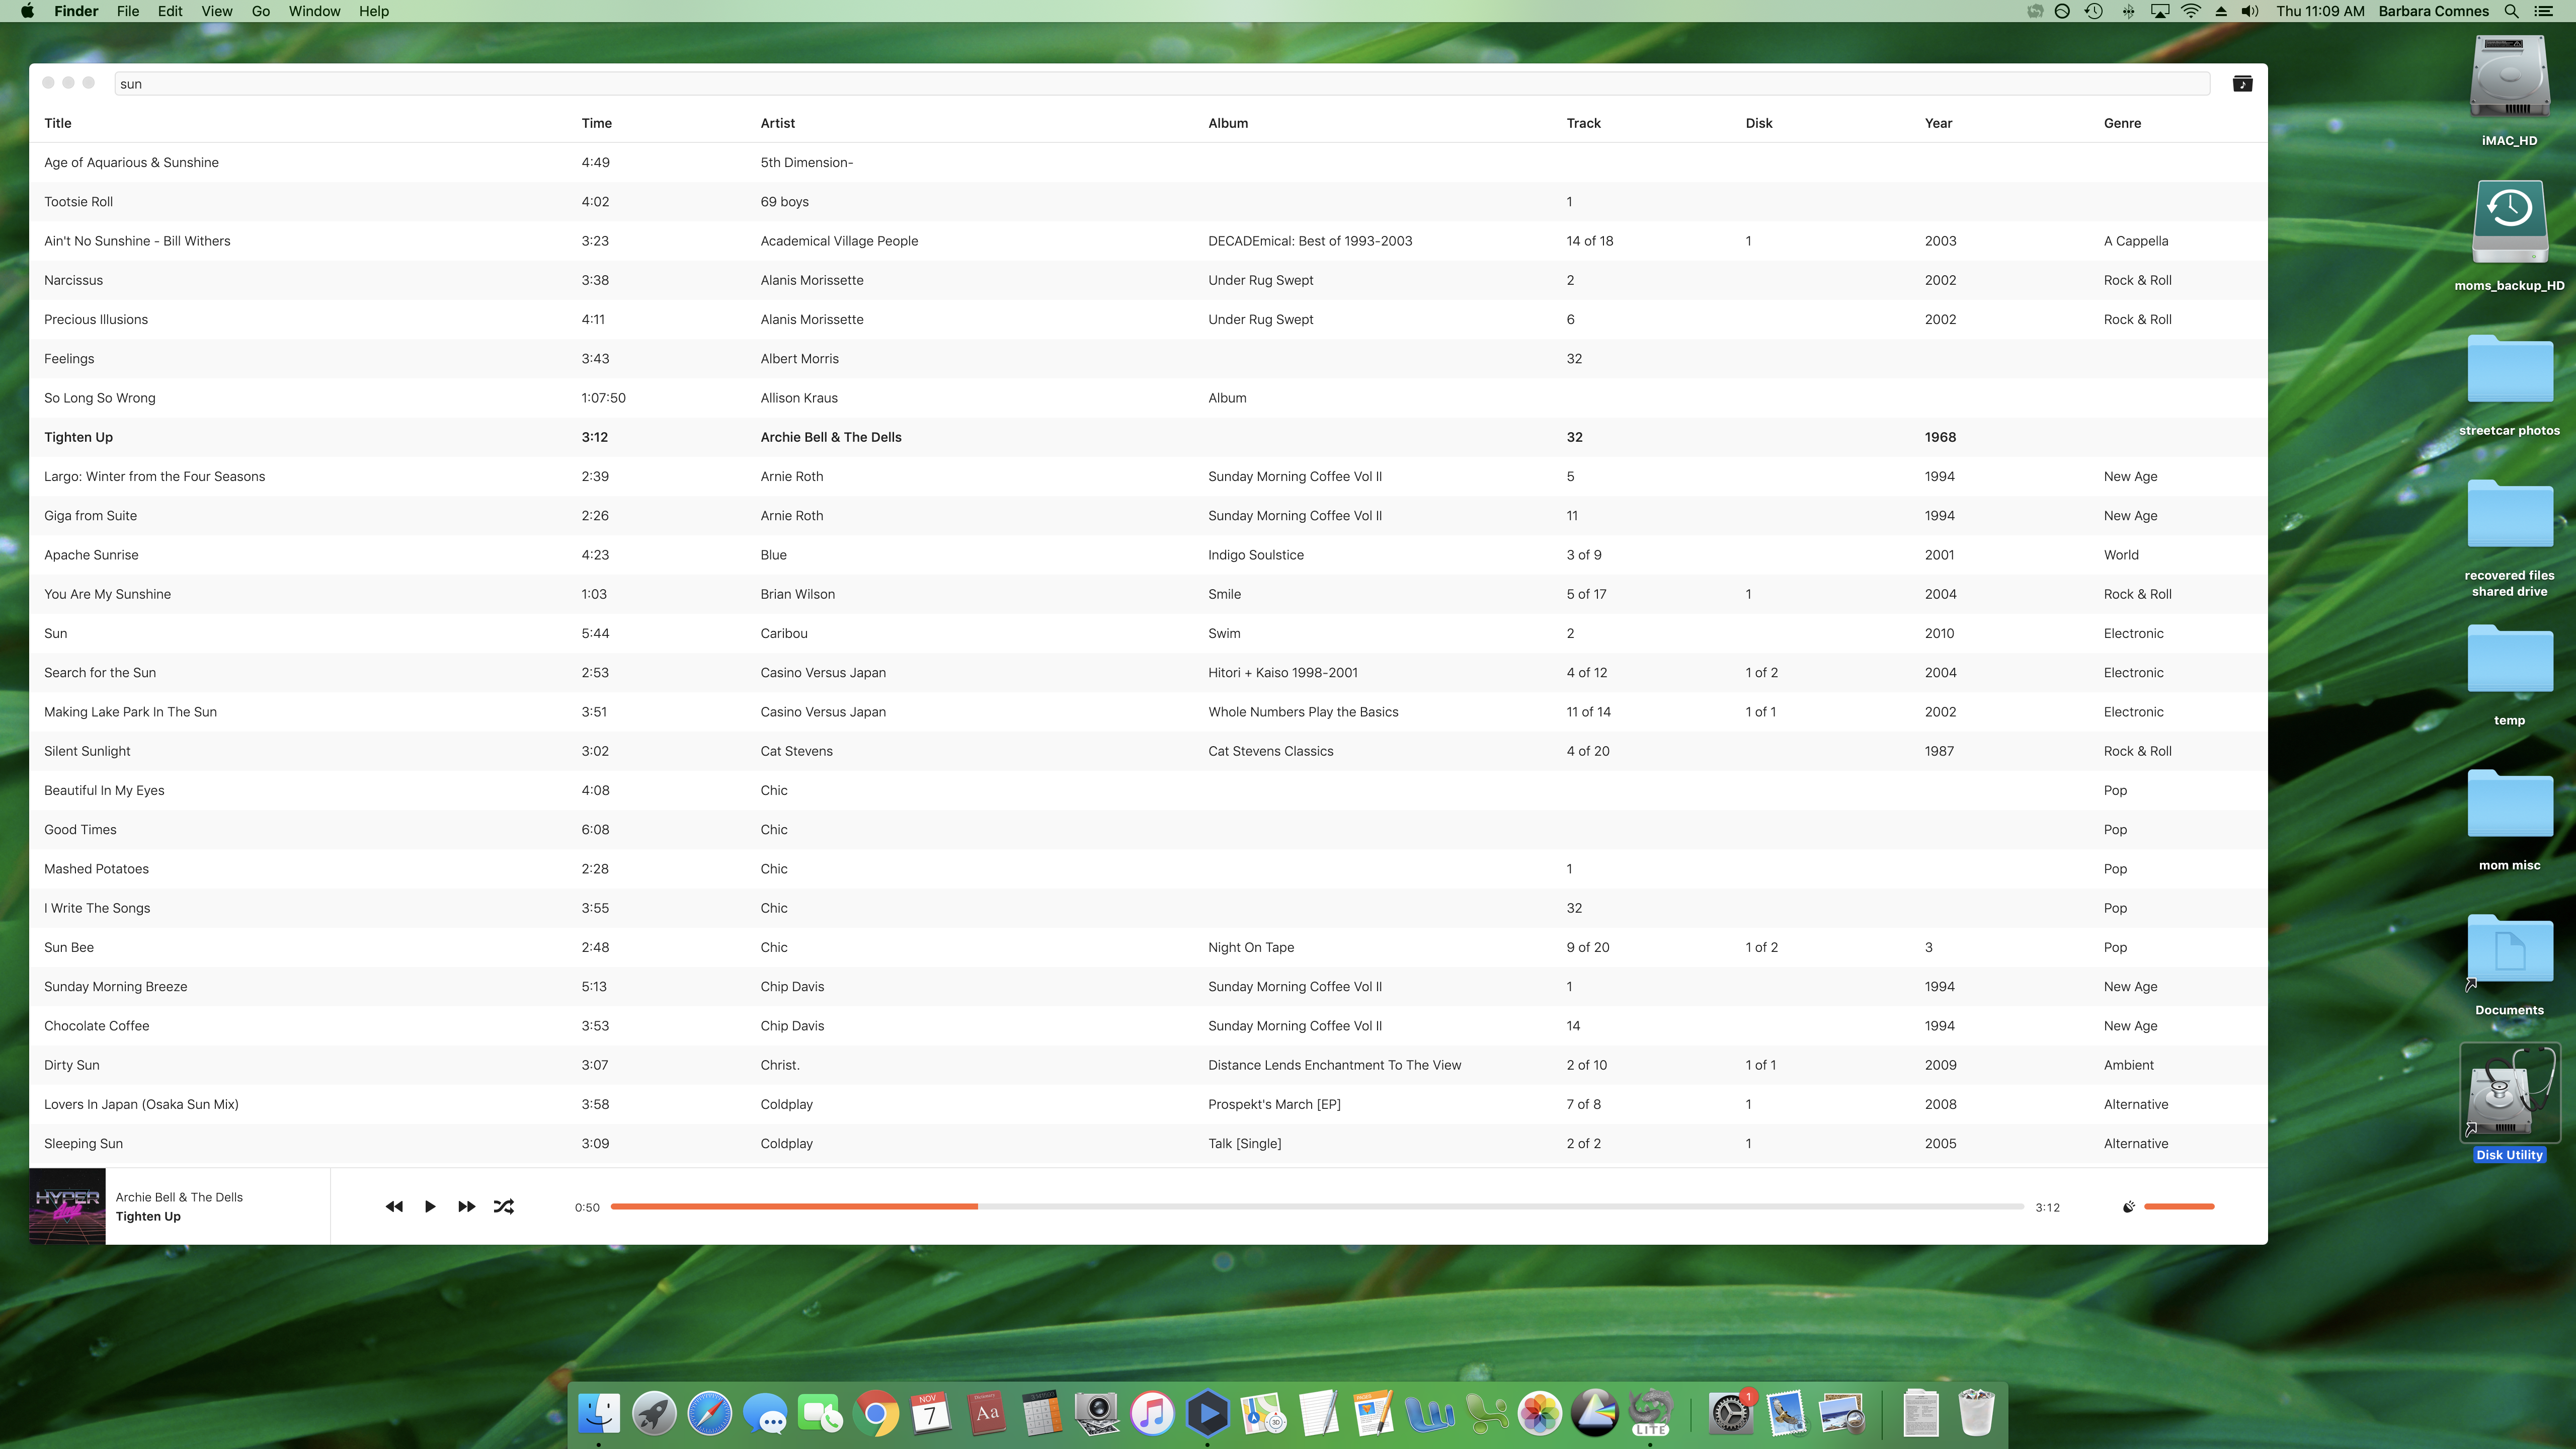Click the speaker icon next to the volume slider
Viewport: 2576px width, 1449px height.
pyautogui.click(x=2128, y=1206)
